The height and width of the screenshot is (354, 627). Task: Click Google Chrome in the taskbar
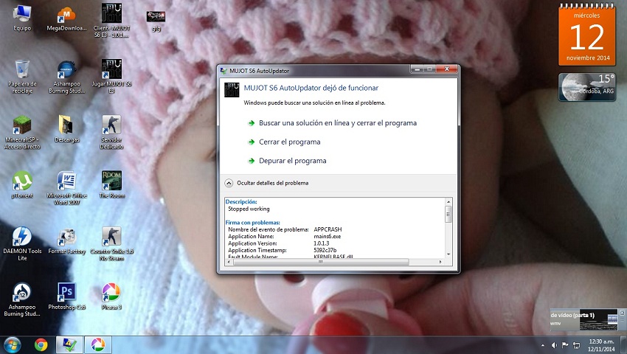41,344
